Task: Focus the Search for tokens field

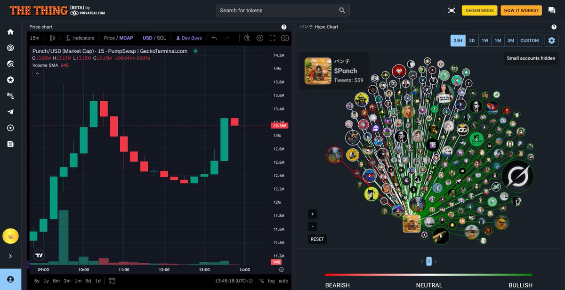Action: [x=283, y=10]
